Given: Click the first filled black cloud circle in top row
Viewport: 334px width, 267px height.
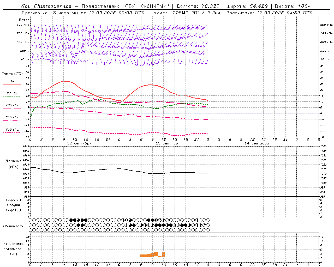Looking at the screenshot, I should (71, 220).
